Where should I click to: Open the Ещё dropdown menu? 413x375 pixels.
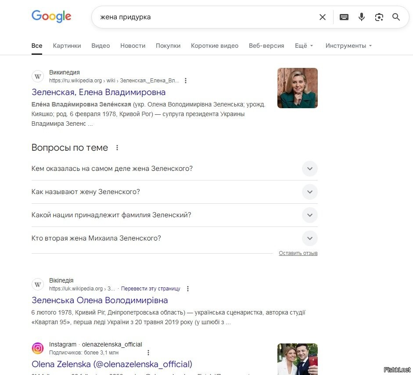point(304,46)
